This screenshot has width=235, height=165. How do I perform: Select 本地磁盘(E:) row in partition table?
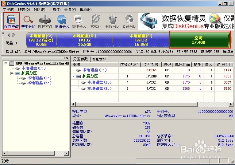tap(152, 88)
